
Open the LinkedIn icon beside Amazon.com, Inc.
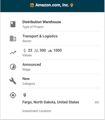point(32,5)
